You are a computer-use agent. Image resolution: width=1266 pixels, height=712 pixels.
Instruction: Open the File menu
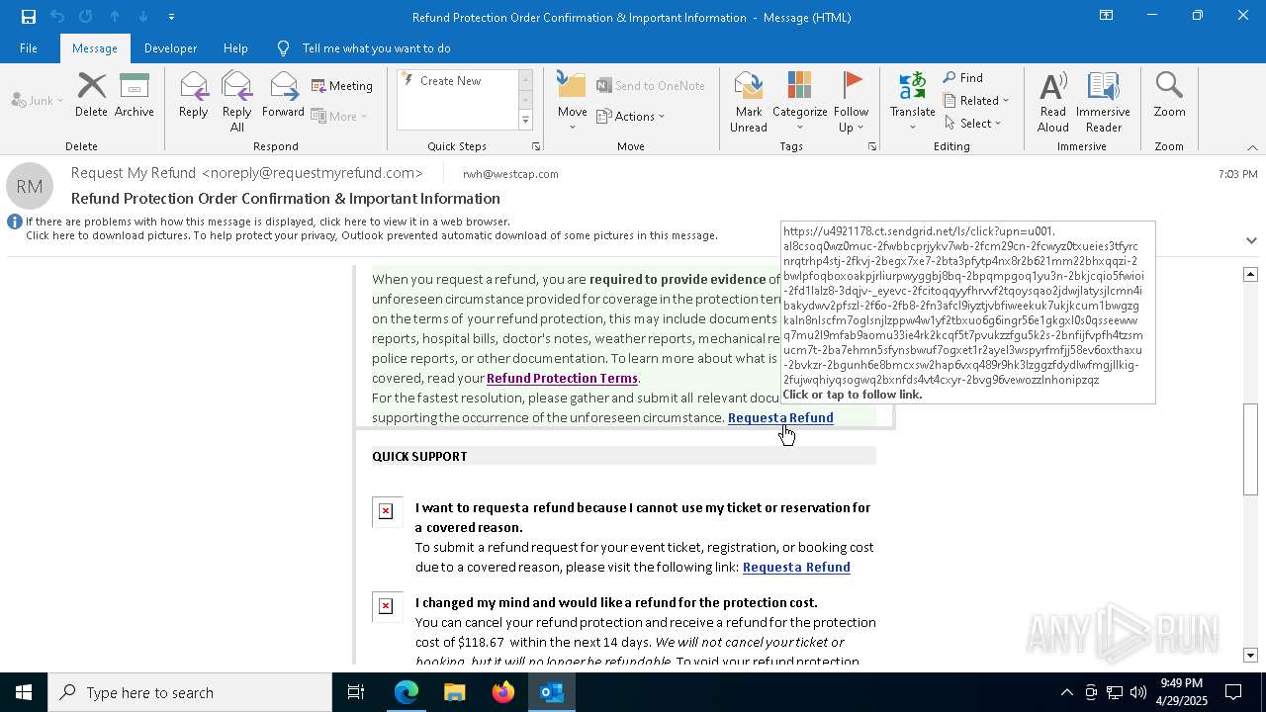[29, 47]
